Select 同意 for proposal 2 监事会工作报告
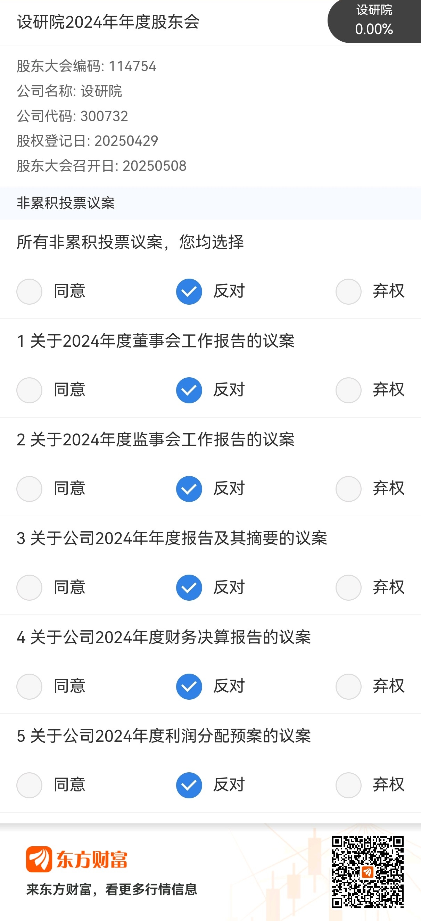Viewport: 421px width, 921px height. point(29,489)
